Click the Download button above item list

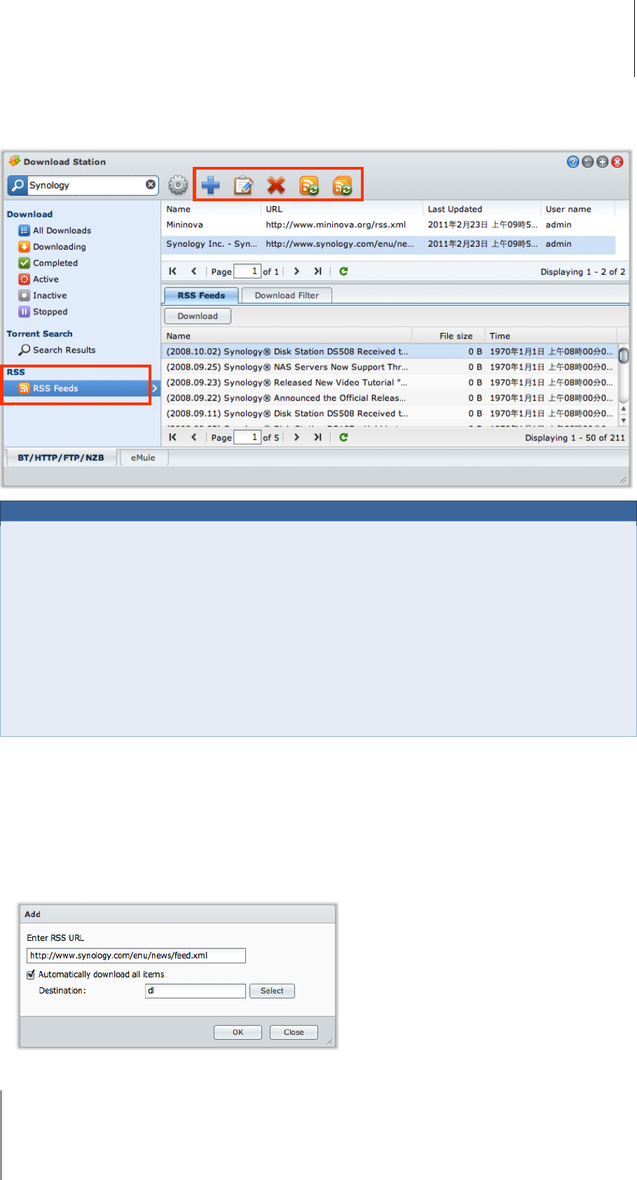[x=198, y=316]
